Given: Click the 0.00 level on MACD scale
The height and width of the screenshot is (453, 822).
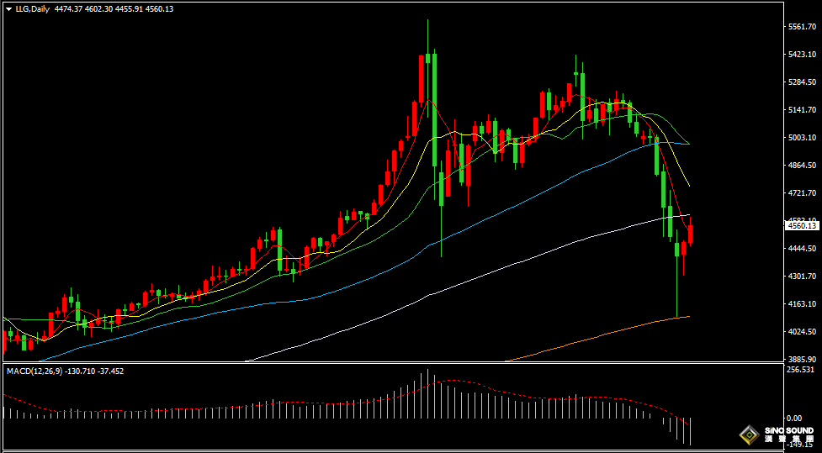Looking at the screenshot, I should point(793,418).
